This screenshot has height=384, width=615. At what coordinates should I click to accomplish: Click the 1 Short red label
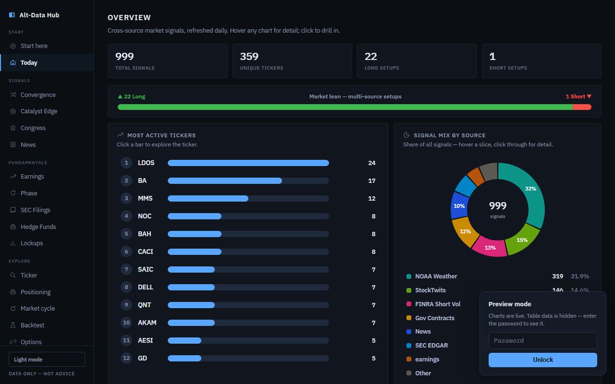click(x=579, y=96)
